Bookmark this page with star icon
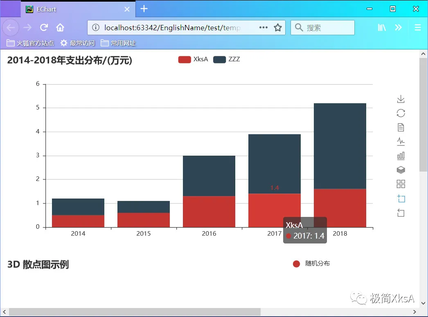Viewport: 428px width, 317px height. pos(278,27)
